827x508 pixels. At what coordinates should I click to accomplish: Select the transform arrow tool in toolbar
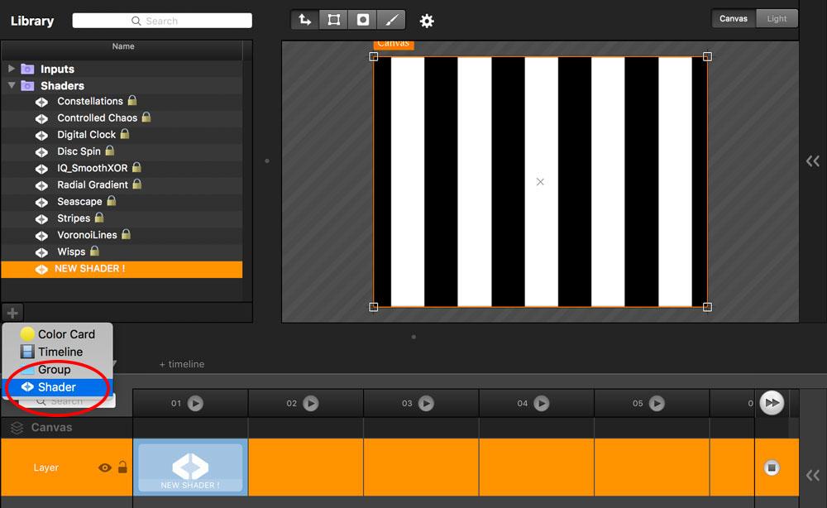(x=305, y=19)
